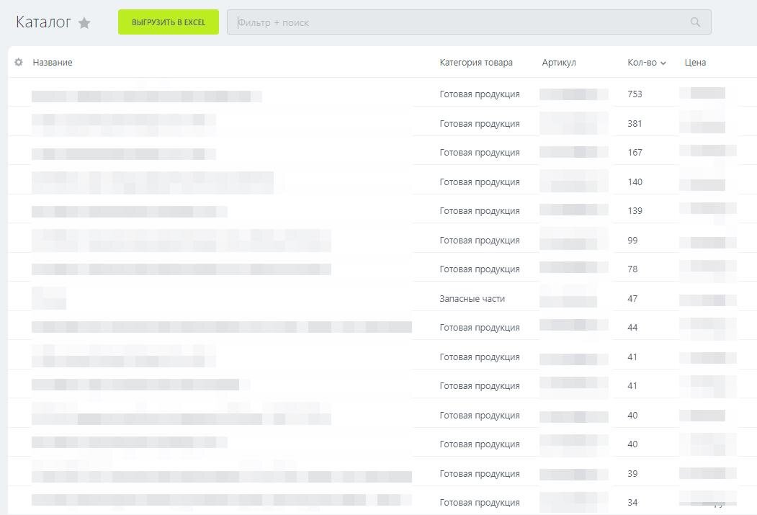
Task: Click Готовая продукция in the 39 row
Action: (x=480, y=475)
